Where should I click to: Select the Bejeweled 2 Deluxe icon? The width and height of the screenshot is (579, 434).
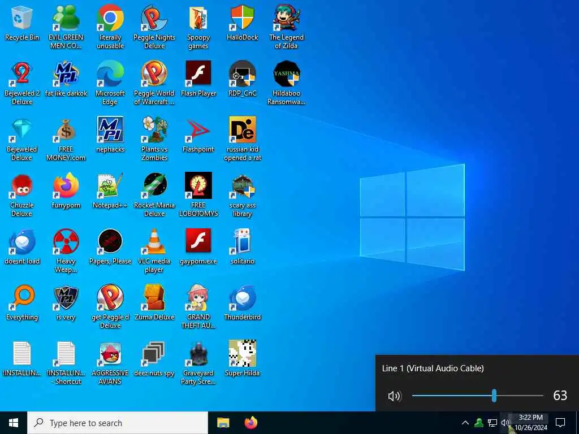(x=22, y=74)
